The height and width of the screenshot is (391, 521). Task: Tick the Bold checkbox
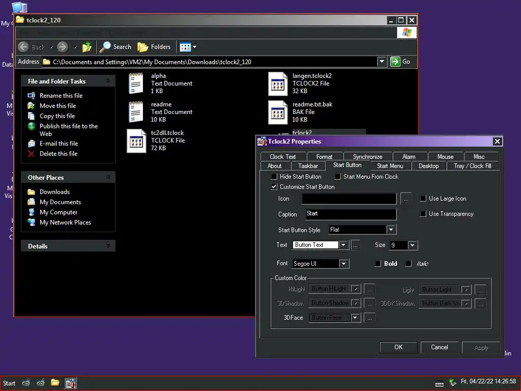378,263
